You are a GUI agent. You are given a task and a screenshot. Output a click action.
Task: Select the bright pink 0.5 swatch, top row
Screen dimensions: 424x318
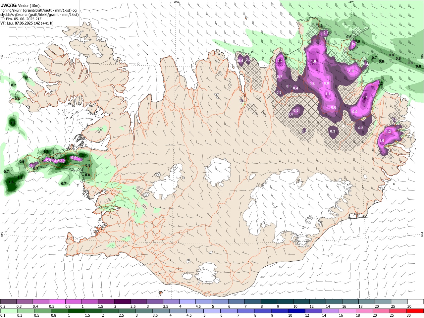tap(57, 302)
